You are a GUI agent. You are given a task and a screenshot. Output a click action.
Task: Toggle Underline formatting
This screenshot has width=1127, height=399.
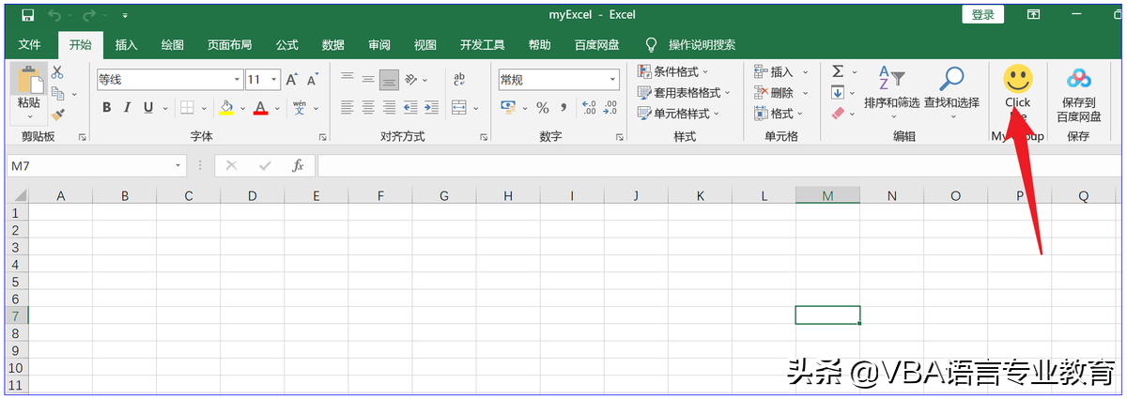[x=148, y=107]
